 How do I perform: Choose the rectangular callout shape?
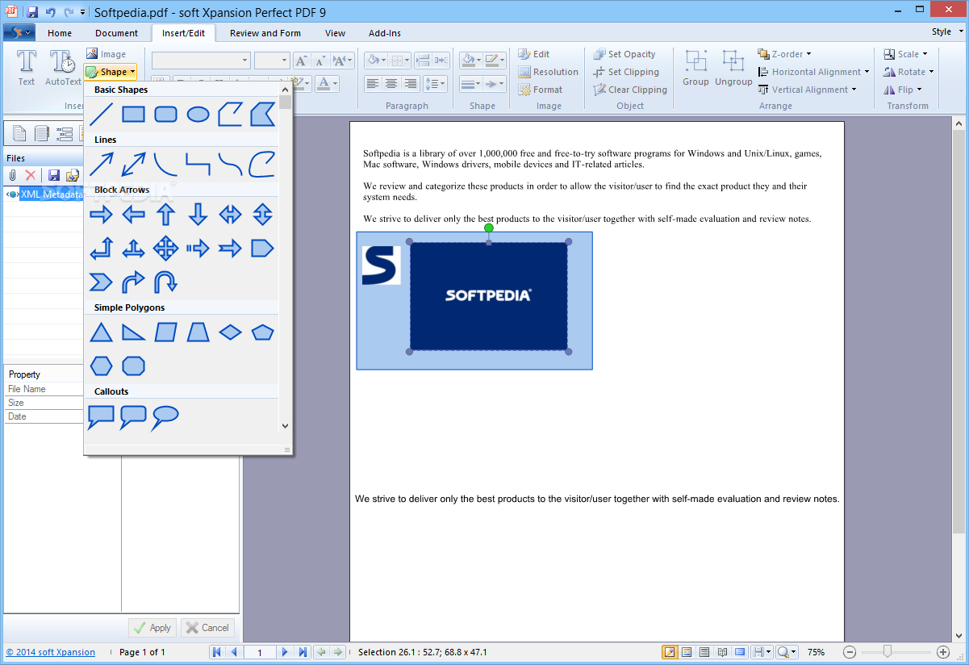(x=101, y=416)
